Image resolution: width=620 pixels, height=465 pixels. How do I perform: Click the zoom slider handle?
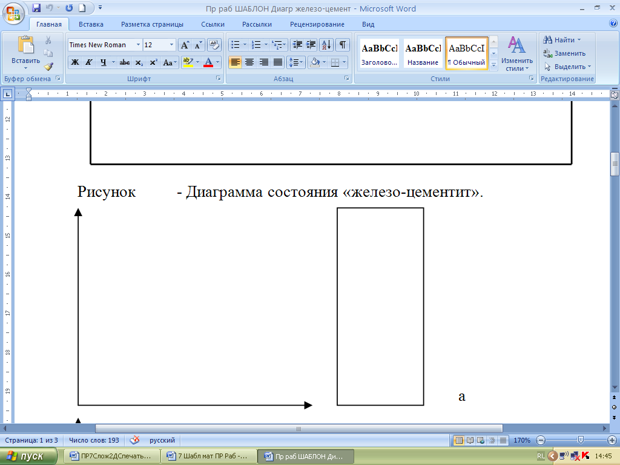pyautogui.click(x=581, y=440)
